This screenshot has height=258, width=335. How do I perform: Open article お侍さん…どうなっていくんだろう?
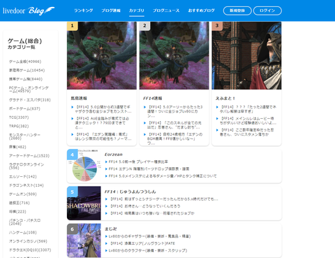coord(145,206)
